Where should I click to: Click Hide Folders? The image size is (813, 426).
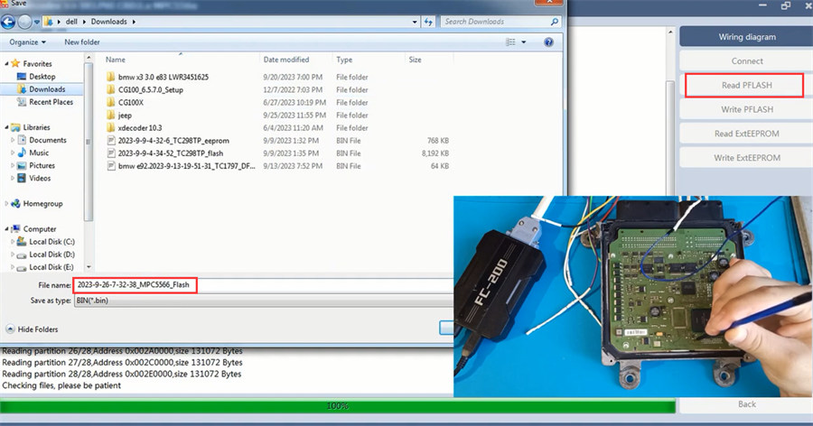click(33, 329)
